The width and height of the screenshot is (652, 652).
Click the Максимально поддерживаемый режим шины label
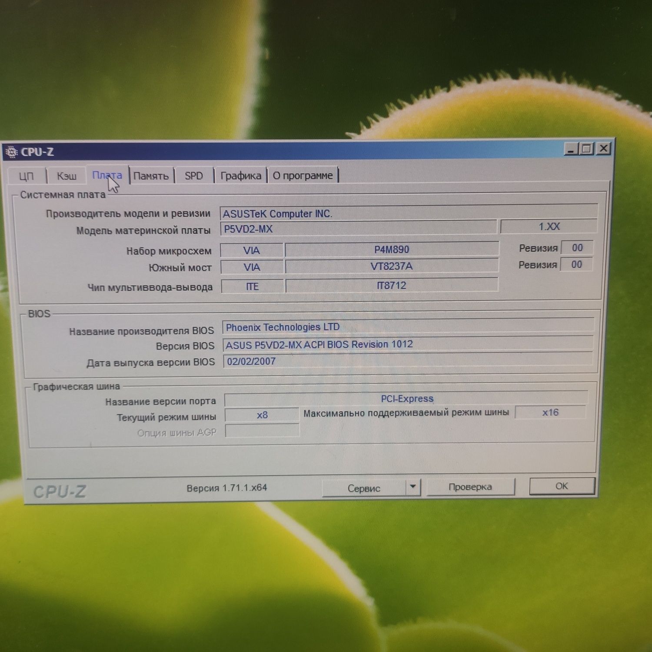[x=406, y=413]
